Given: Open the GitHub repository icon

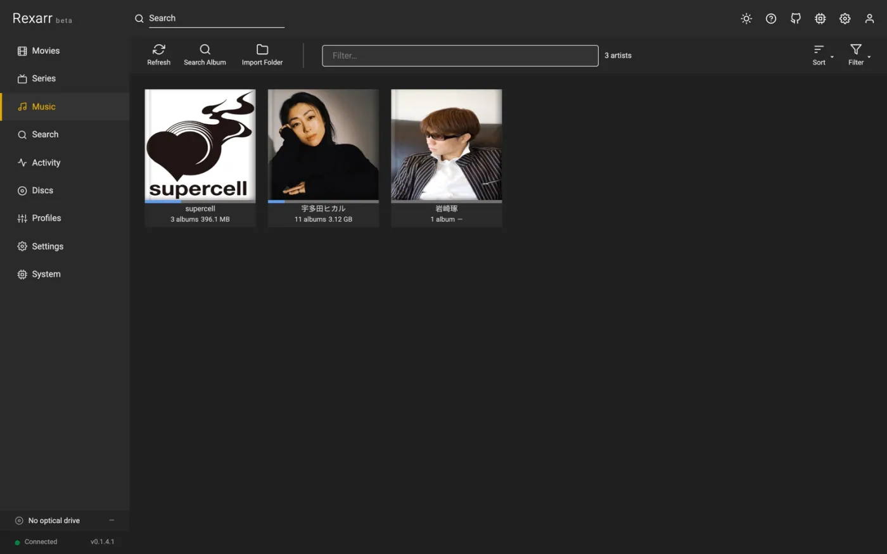Looking at the screenshot, I should click(796, 18).
